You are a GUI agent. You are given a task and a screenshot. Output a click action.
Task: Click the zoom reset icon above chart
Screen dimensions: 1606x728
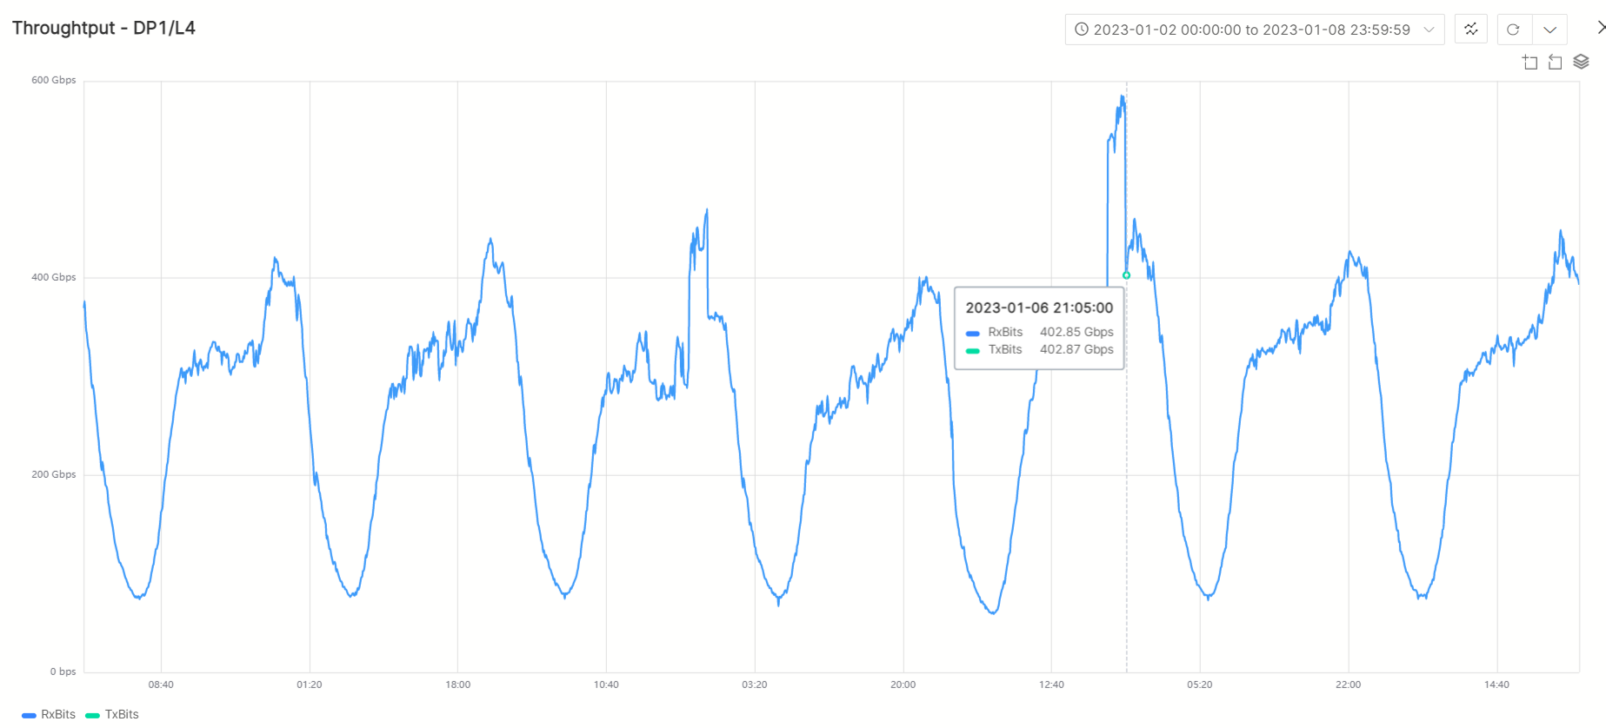click(x=1556, y=62)
